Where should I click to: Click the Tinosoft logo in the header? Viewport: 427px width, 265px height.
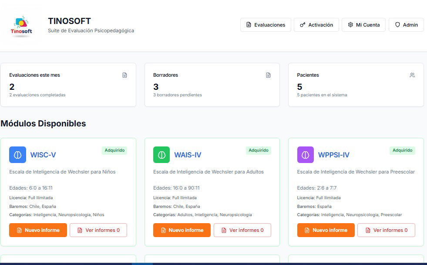21,26
